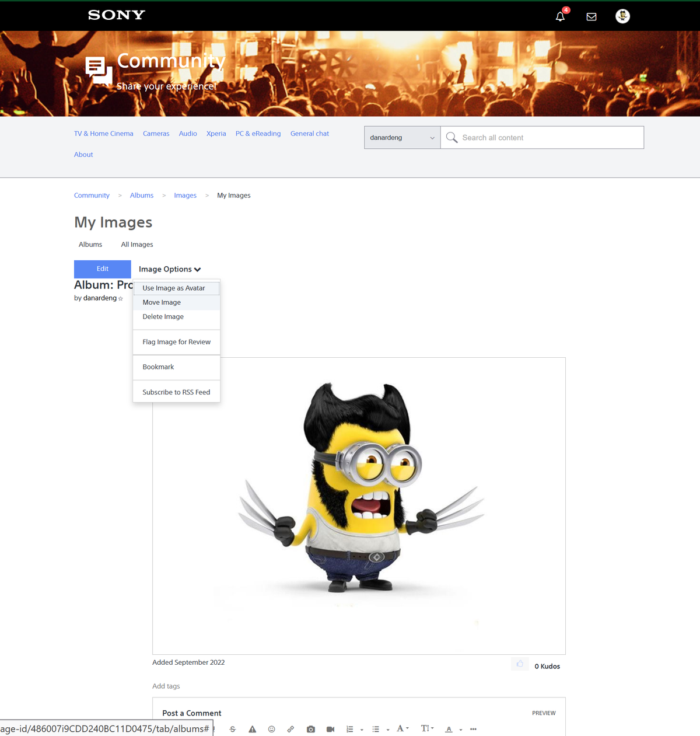
Task: Insert a video using the video icon
Action: 330,728
